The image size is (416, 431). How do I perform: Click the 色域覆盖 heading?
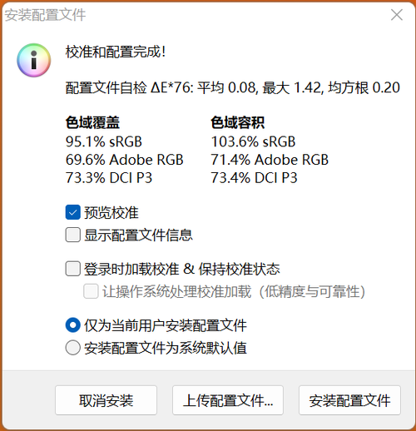click(x=92, y=122)
